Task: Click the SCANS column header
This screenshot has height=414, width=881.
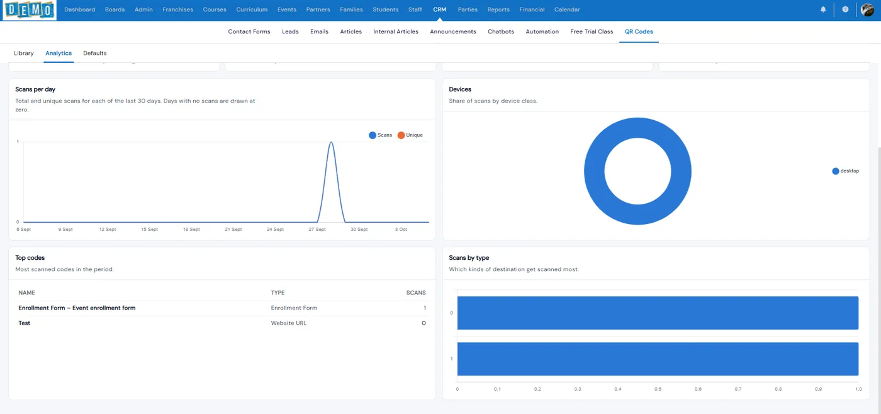Action: tap(416, 293)
